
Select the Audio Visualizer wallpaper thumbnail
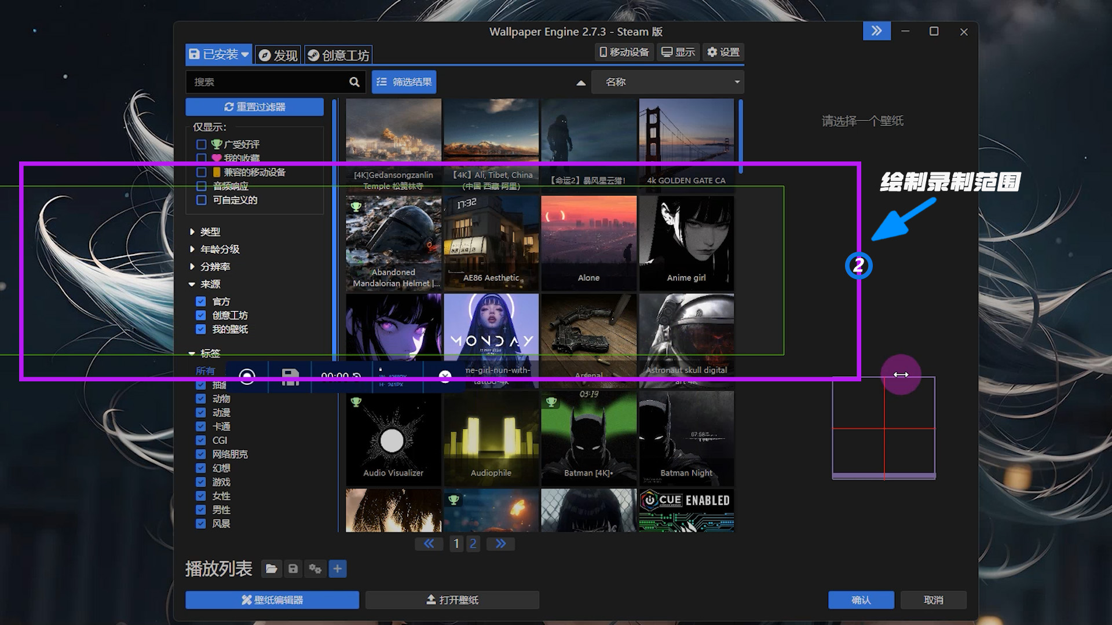[393, 438]
